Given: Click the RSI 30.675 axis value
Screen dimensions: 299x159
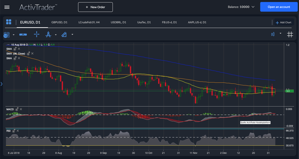Looking at the screenshot, I should coord(290,146).
